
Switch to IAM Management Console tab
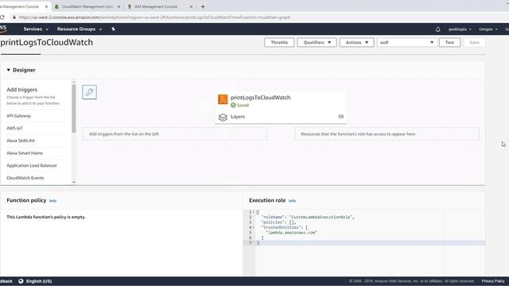tap(156, 6)
